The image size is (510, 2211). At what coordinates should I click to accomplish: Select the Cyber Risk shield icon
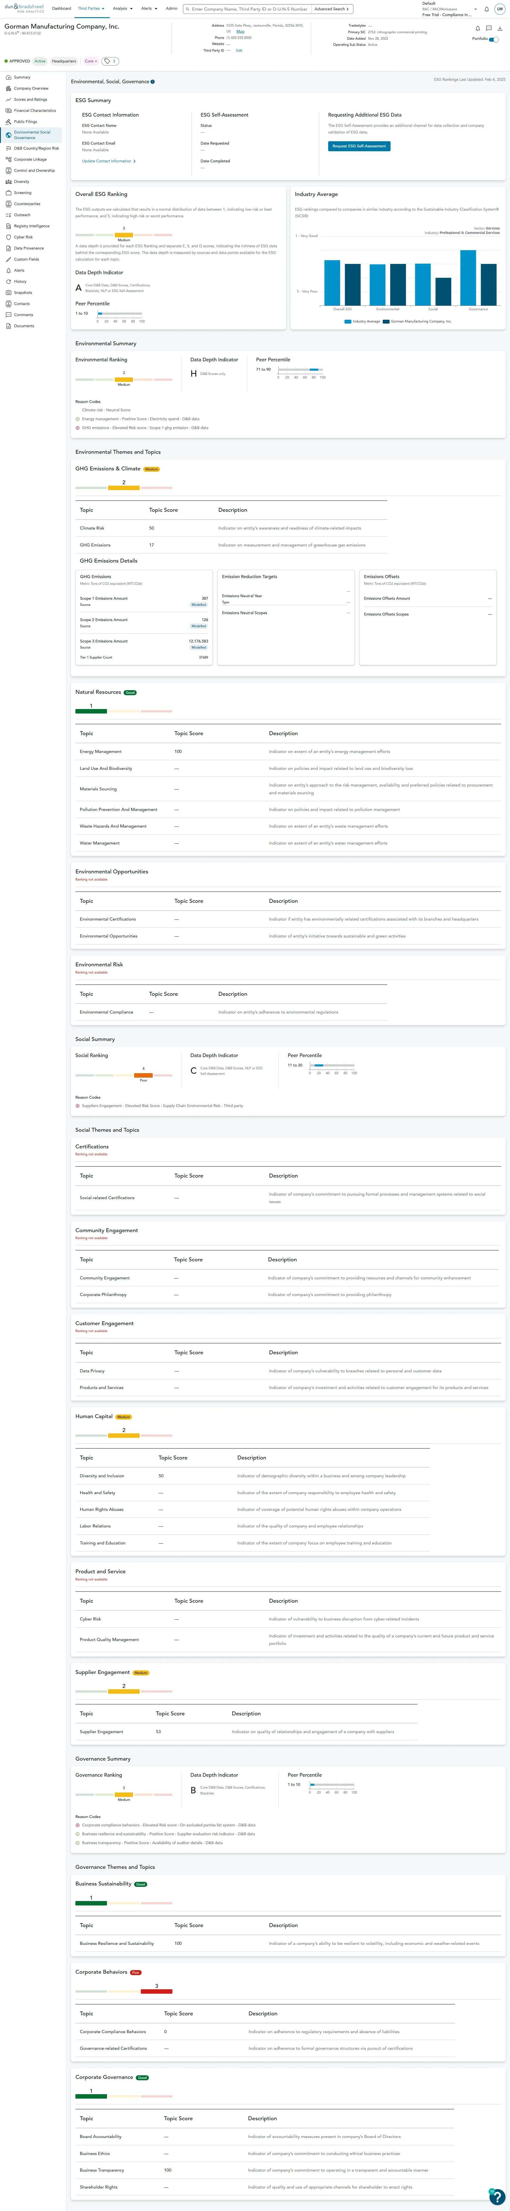coord(9,237)
